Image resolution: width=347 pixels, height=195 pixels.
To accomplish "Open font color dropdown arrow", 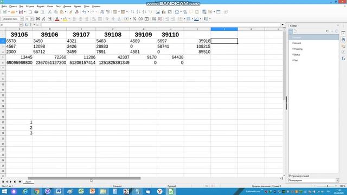I will [x=61, y=19].
